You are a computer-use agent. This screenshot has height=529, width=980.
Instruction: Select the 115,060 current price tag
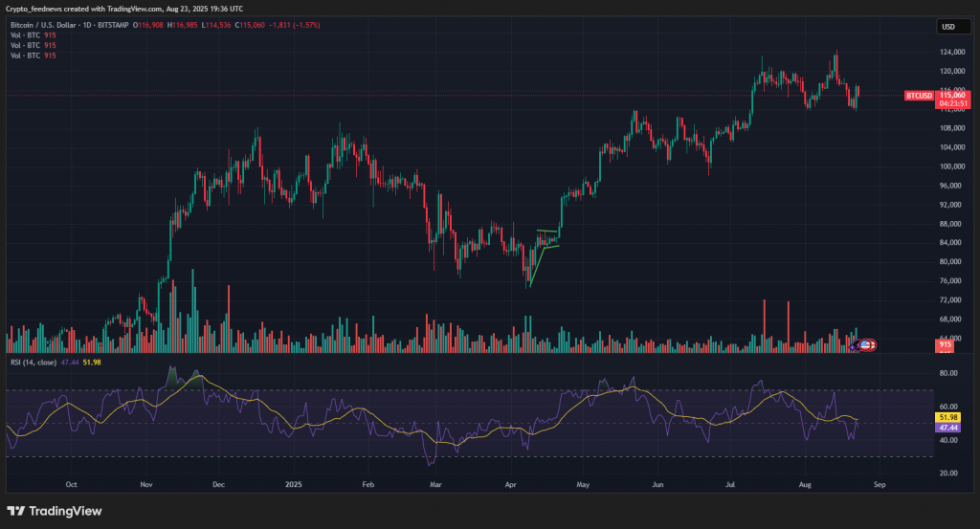950,95
